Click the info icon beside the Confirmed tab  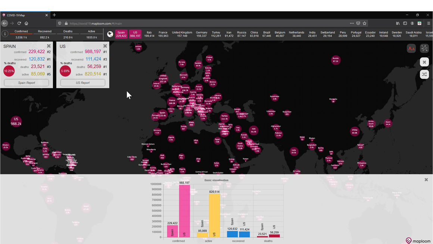point(5,34)
